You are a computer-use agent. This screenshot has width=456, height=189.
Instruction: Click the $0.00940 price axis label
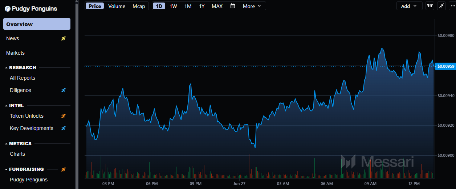445,96
